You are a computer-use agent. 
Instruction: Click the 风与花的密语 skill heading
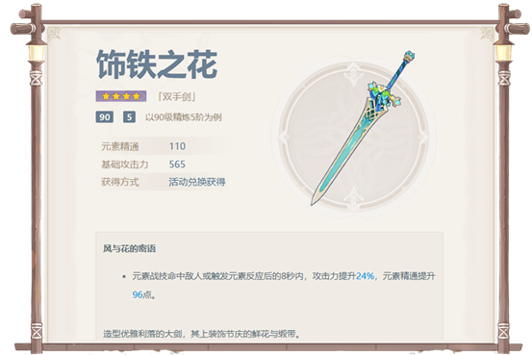point(129,248)
